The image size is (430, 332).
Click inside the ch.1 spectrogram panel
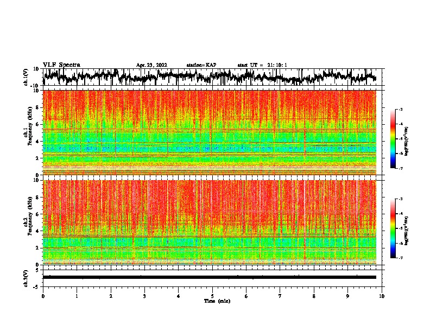tap(210, 132)
